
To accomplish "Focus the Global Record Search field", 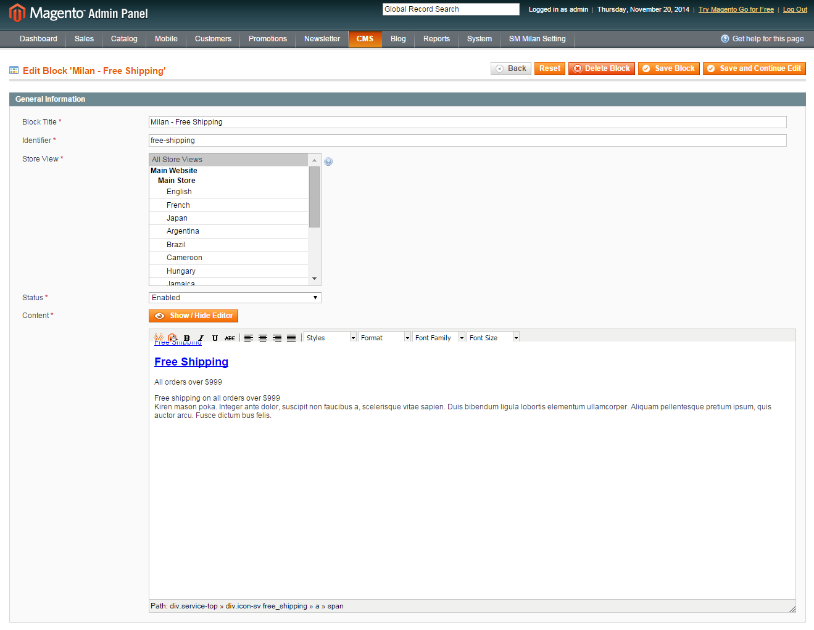I will click(451, 9).
